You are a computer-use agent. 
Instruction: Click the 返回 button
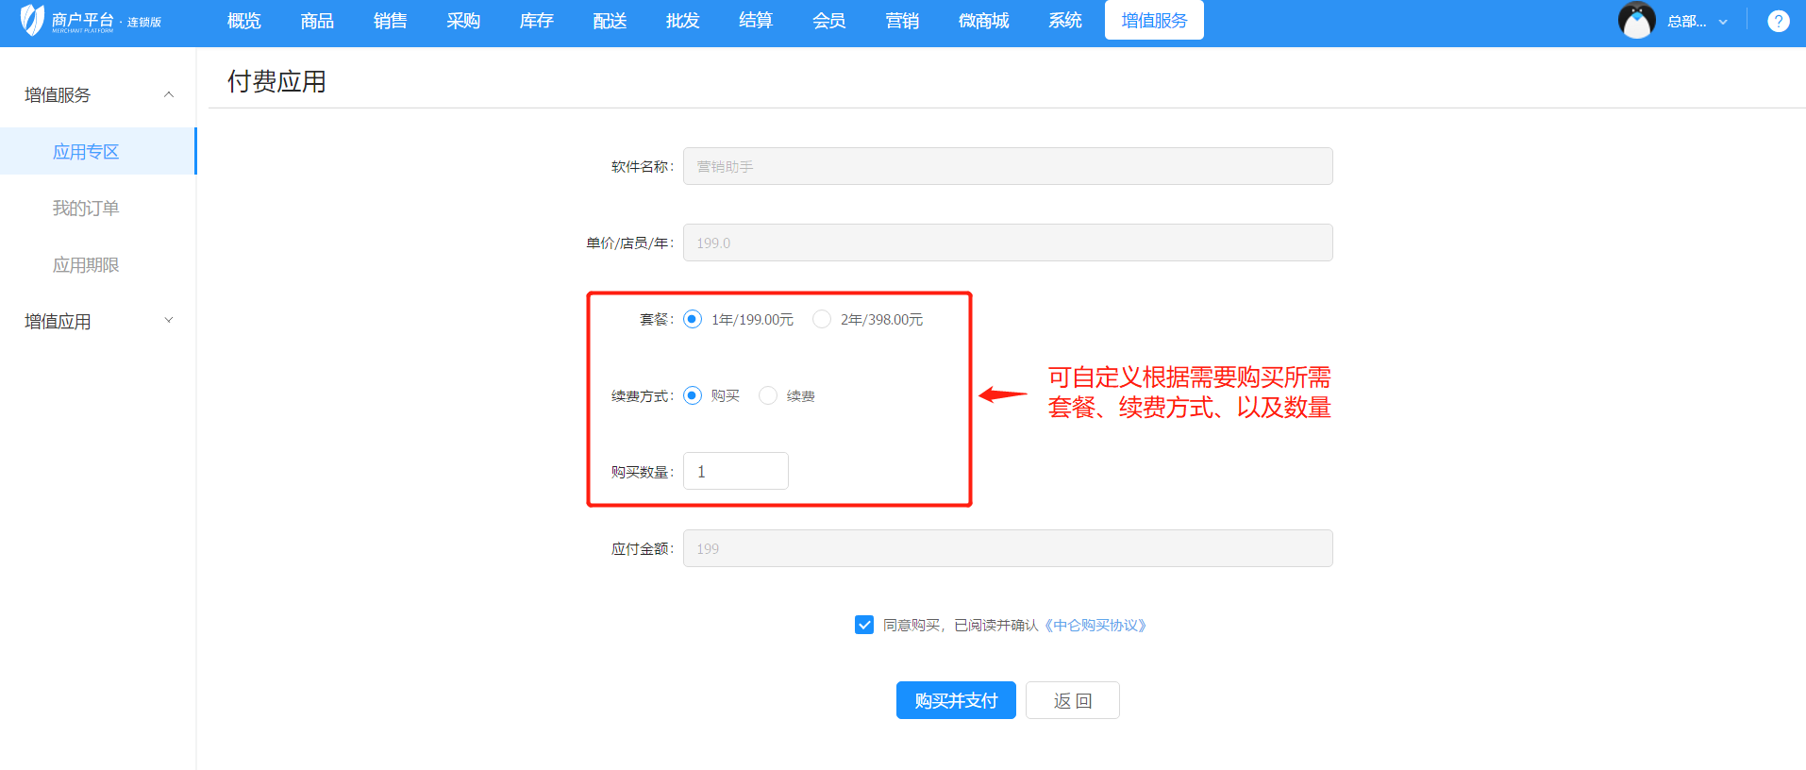(x=1072, y=700)
